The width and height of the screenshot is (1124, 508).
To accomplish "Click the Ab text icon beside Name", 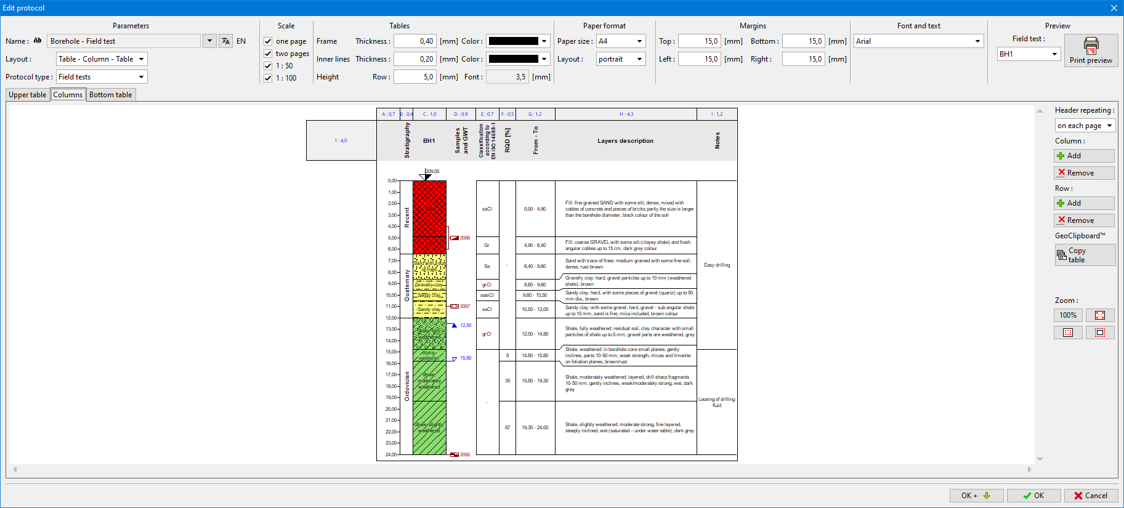I will point(38,41).
